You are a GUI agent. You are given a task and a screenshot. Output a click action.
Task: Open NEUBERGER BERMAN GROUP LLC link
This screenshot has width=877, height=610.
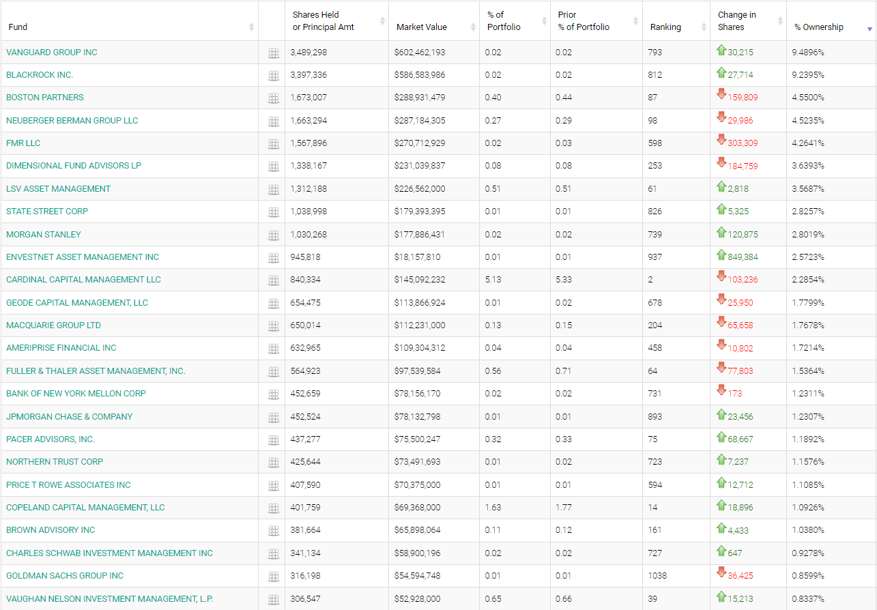click(72, 121)
